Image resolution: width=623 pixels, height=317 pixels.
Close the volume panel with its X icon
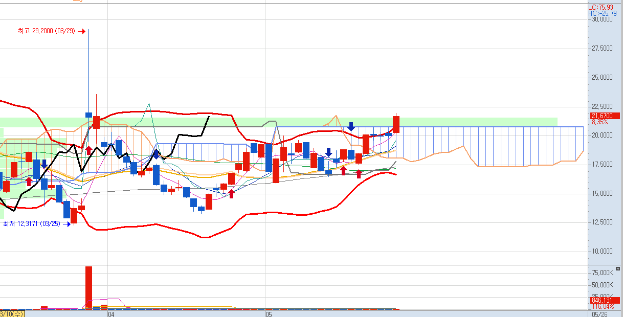click(618, 268)
